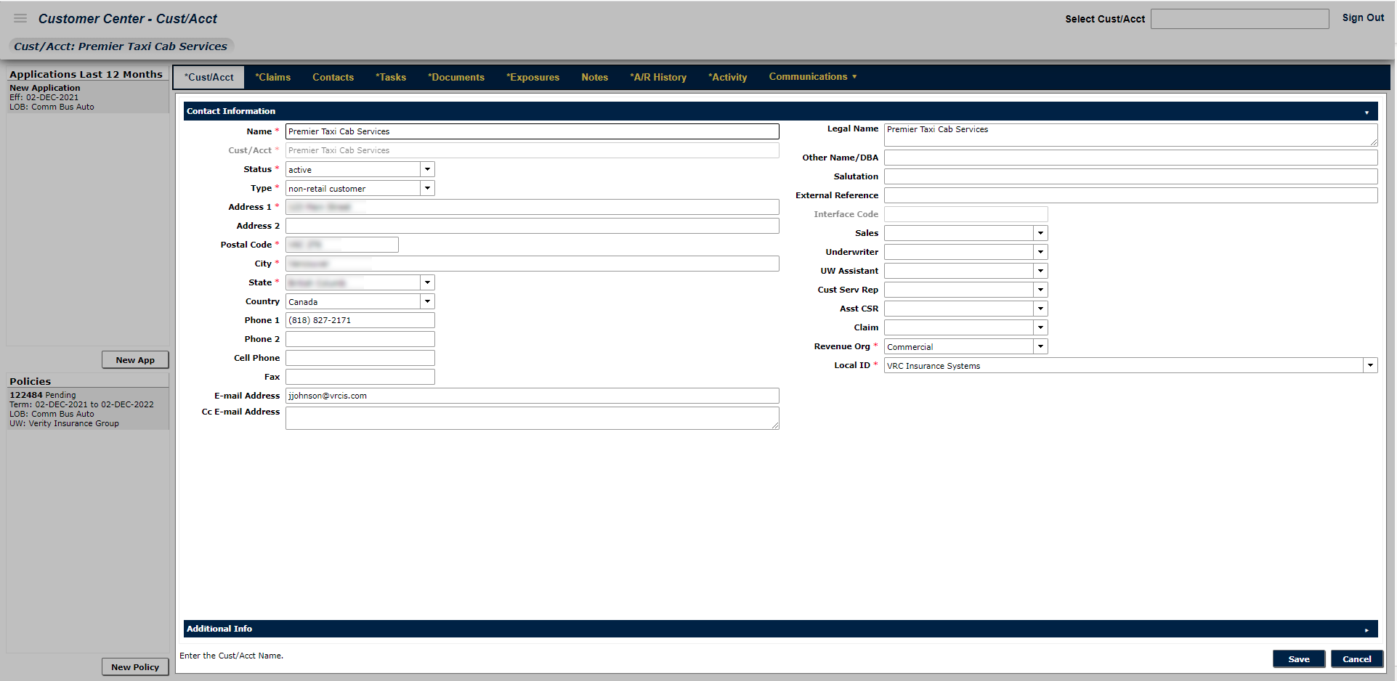The image size is (1397, 681).
Task: Open the Status dropdown
Action: (x=427, y=169)
